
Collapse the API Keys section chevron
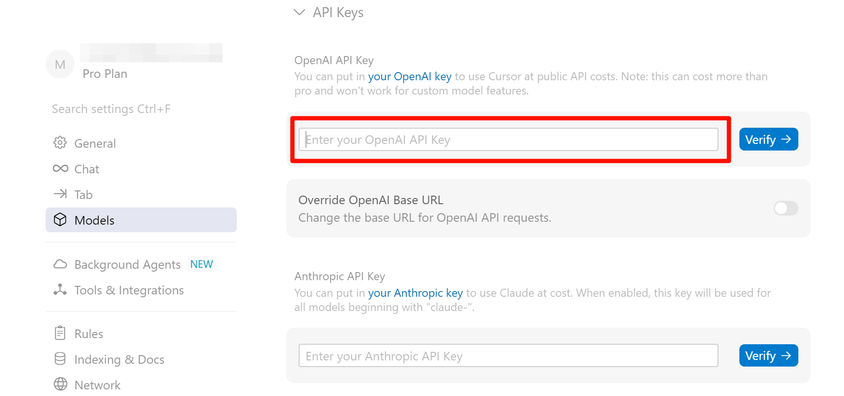pos(300,12)
